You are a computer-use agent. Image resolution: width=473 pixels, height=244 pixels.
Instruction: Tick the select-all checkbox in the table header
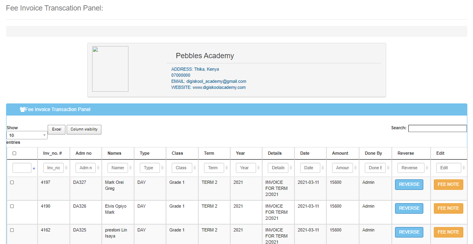(x=15, y=154)
